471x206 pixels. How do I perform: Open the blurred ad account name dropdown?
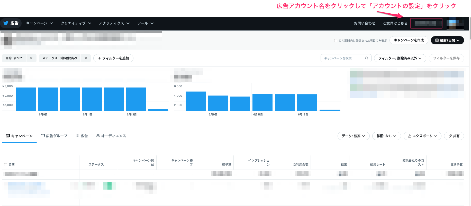click(426, 23)
